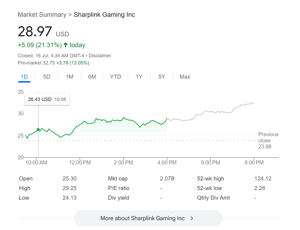Click the 20 y-axis label
Viewport: 300px width, 230px height.
click(x=21, y=158)
